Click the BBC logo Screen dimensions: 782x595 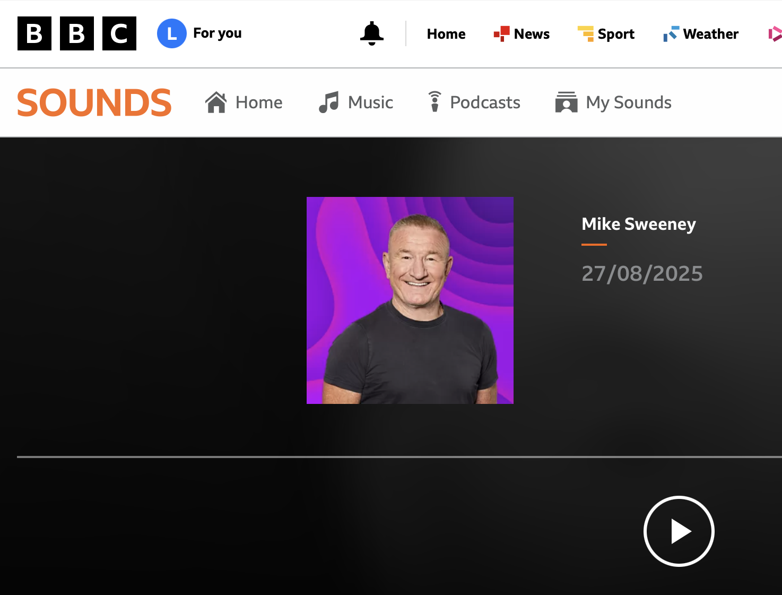point(77,33)
